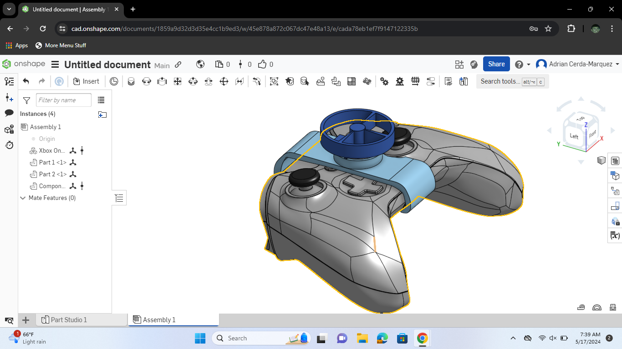The width and height of the screenshot is (622, 349).
Task: Select the Gear relation tool
Action: point(384,81)
